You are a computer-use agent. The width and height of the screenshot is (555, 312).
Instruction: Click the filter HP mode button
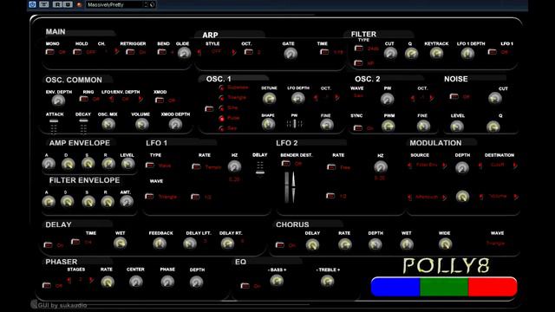(358, 63)
